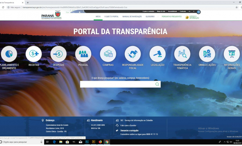Open the Obras e Ações brick wall icon
242x146 pixels.
click(207, 54)
